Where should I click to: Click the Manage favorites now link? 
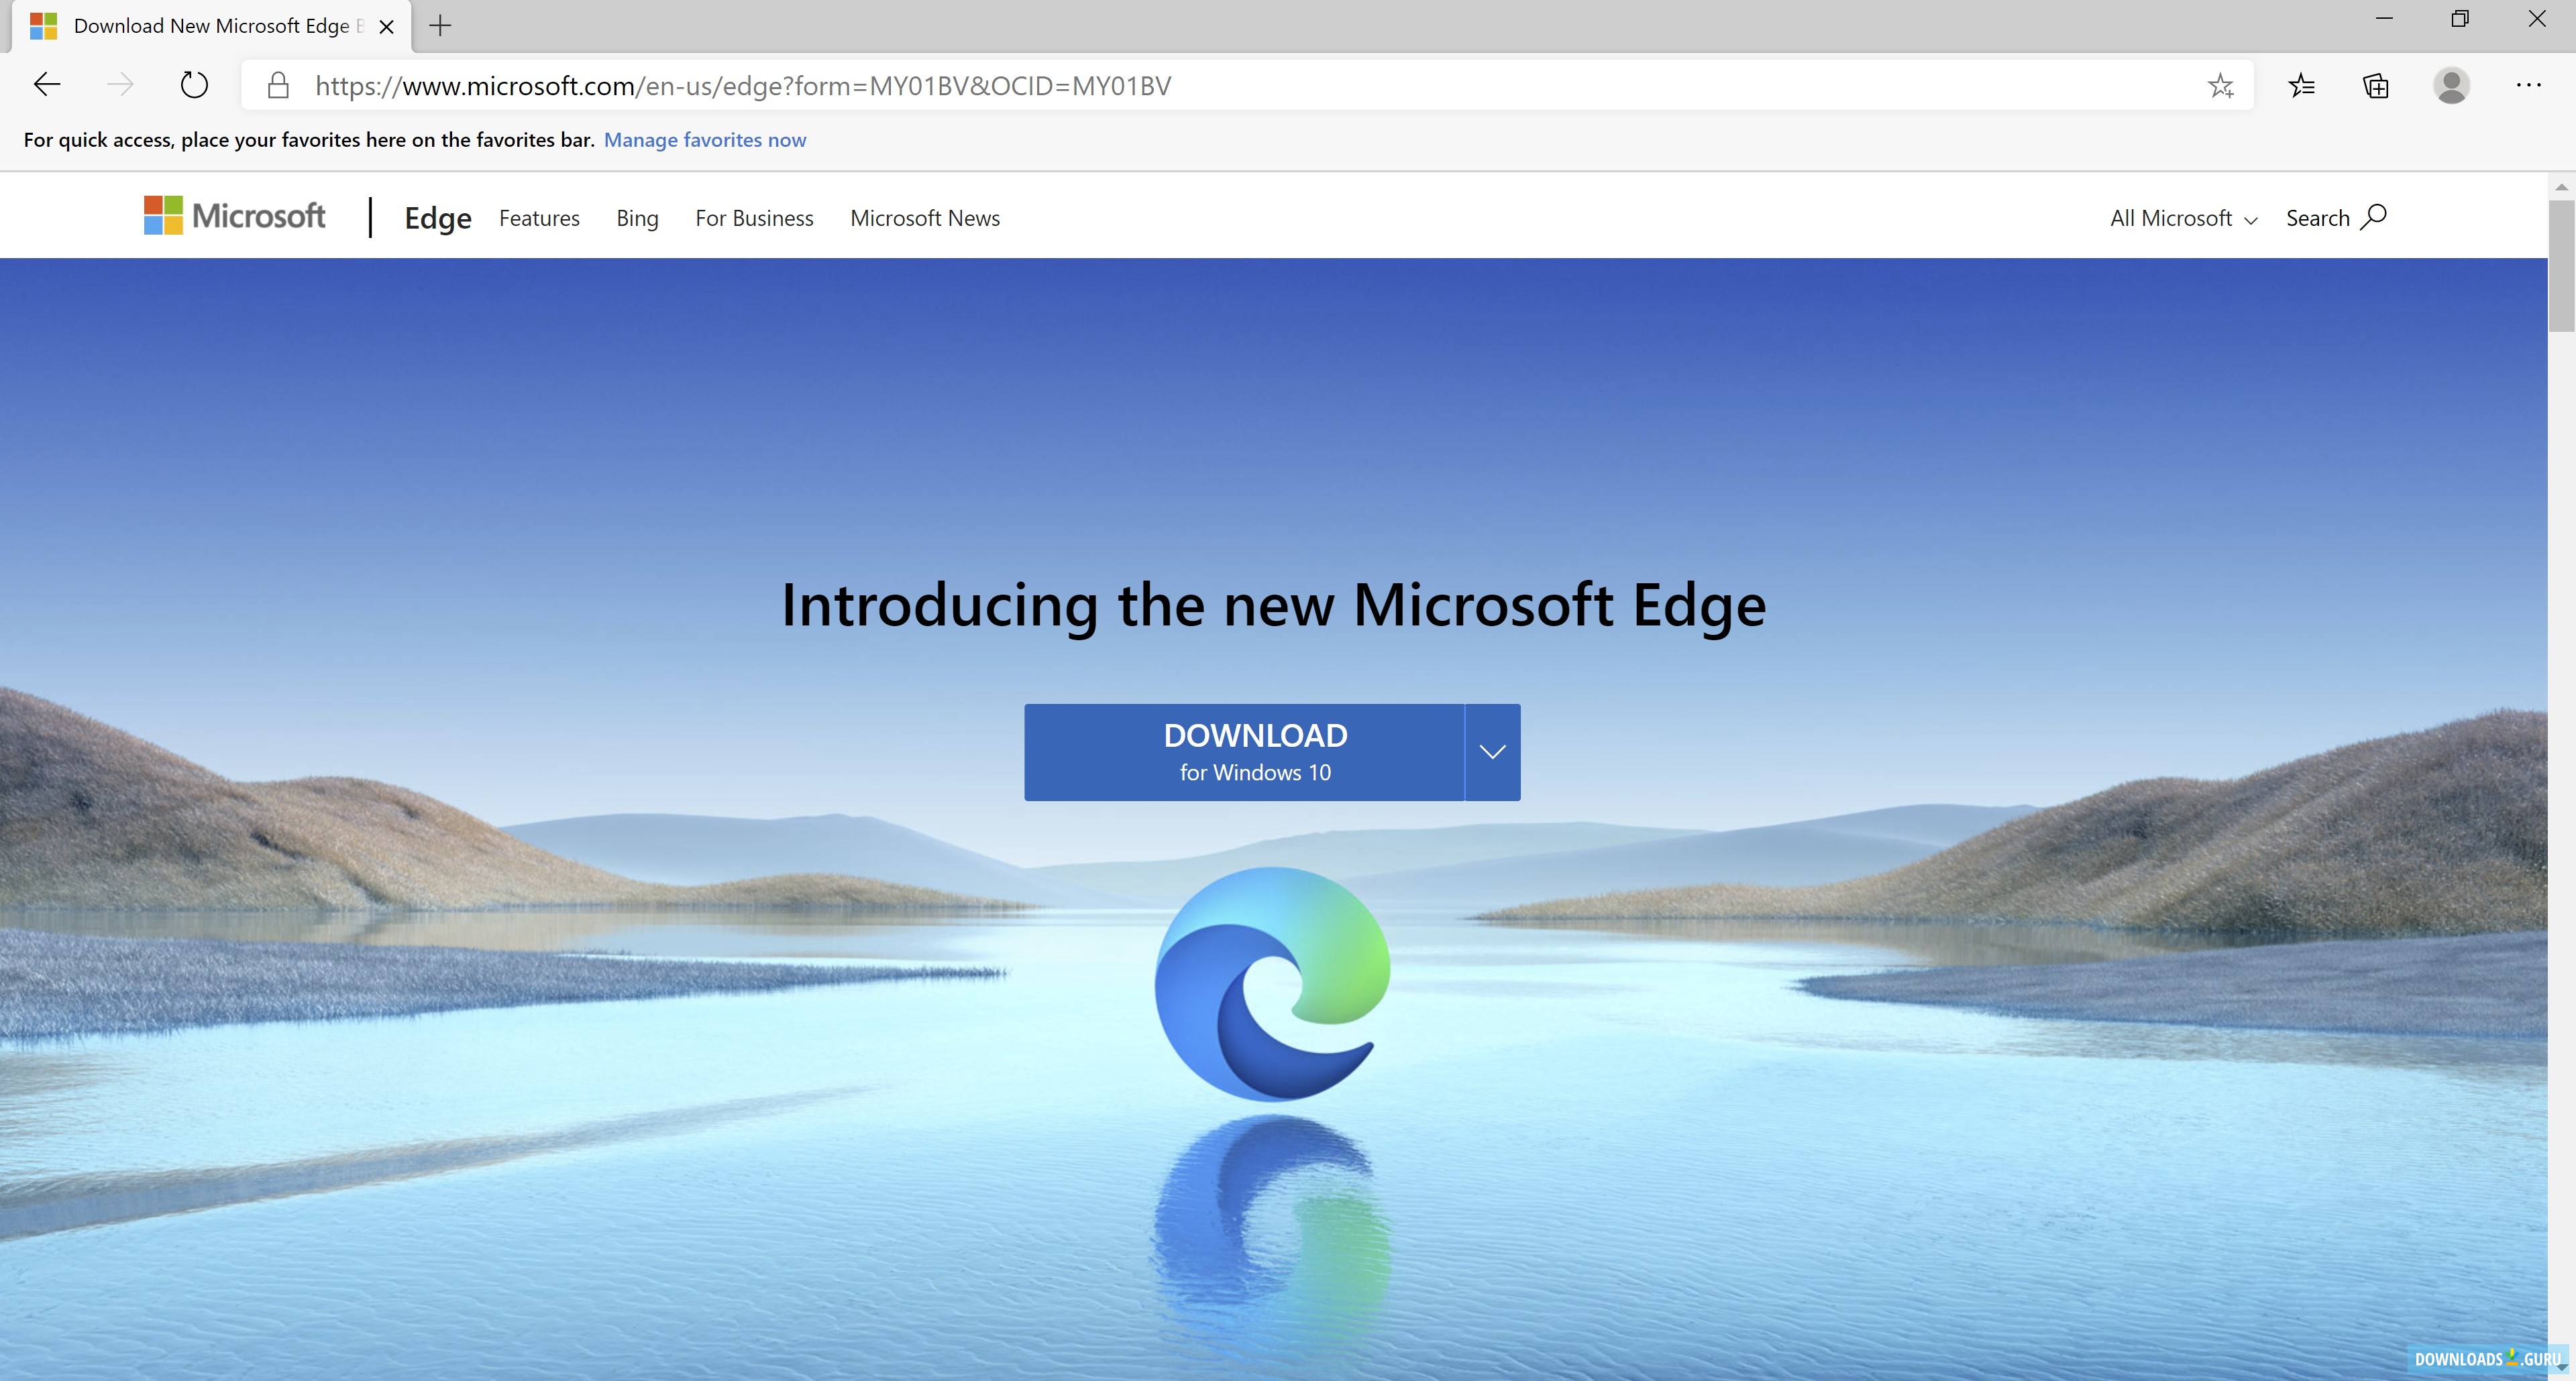(x=705, y=138)
